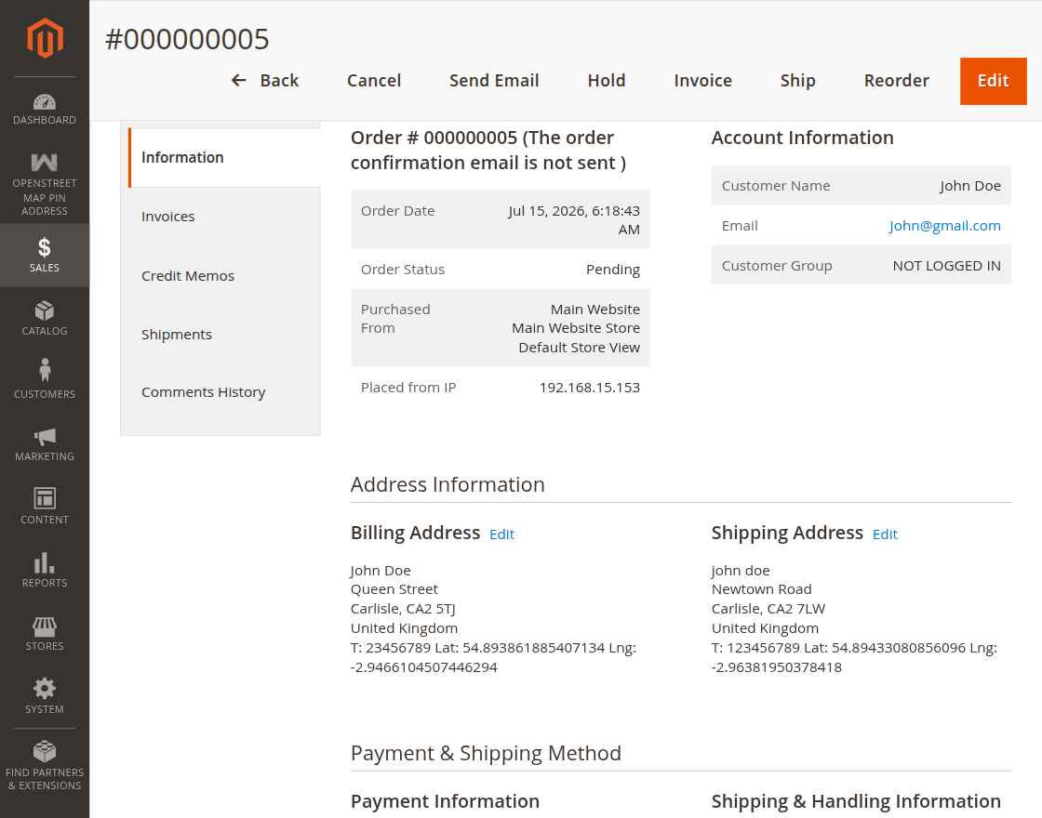The width and height of the screenshot is (1042, 818).
Task: Click the Reorder button
Action: [x=897, y=80]
